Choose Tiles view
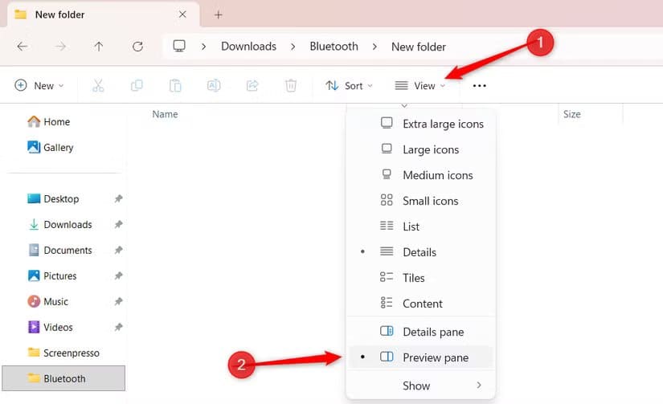Viewport: 663px width, 404px height. tap(421, 278)
